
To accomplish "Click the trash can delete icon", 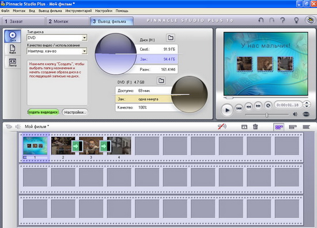I will (255, 127).
